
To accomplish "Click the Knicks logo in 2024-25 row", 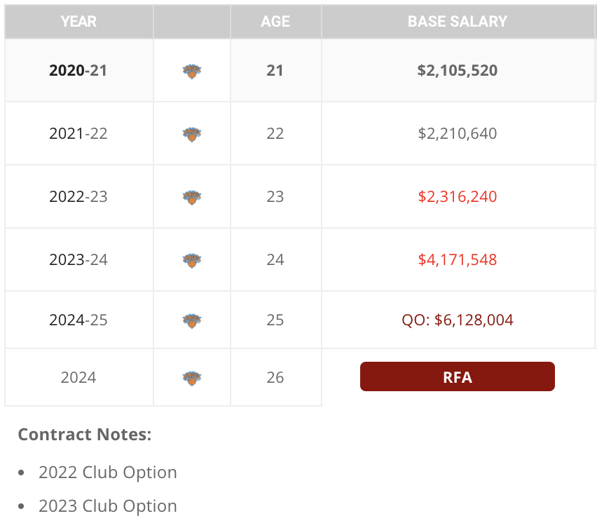I will [x=192, y=320].
